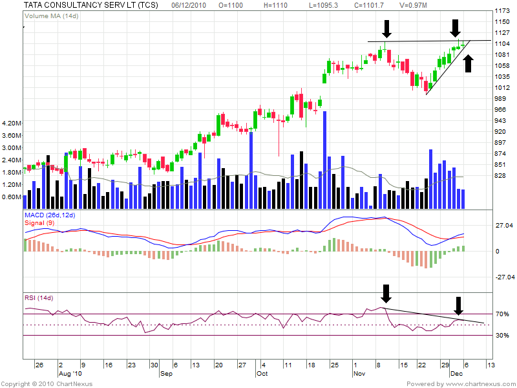Image resolution: width=517 pixels, height=388 pixels.
Task: Click the second down arrow above the December price high
Action: [x=456, y=28]
